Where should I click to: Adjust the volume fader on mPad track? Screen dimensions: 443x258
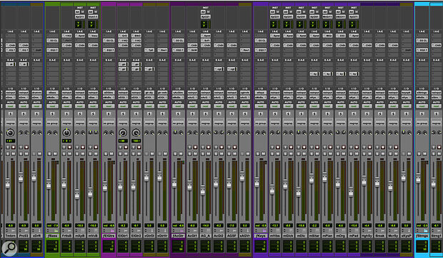(x=351, y=192)
